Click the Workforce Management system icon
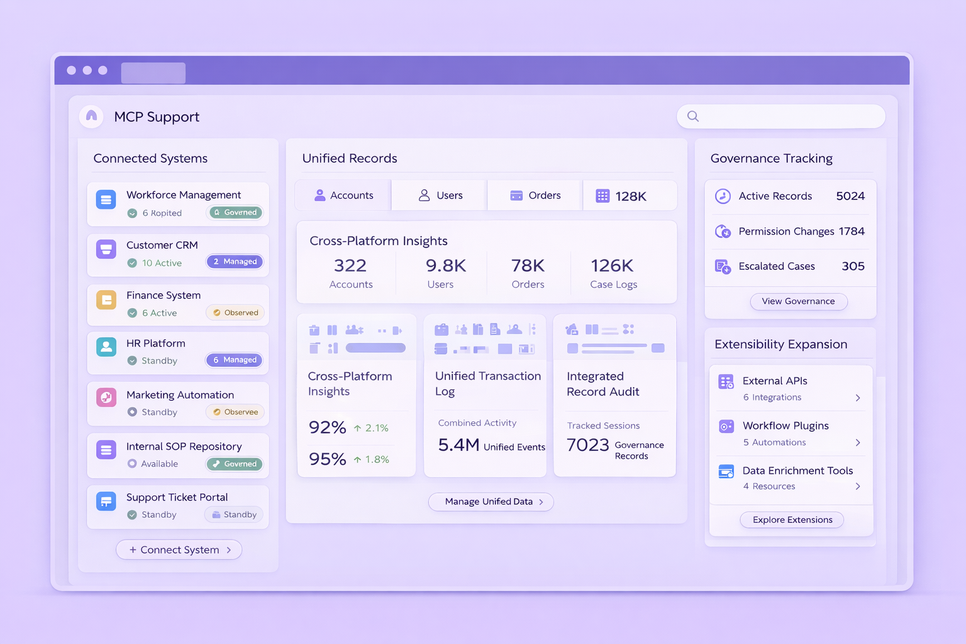Viewport: 966px width, 644px height. 106,200
